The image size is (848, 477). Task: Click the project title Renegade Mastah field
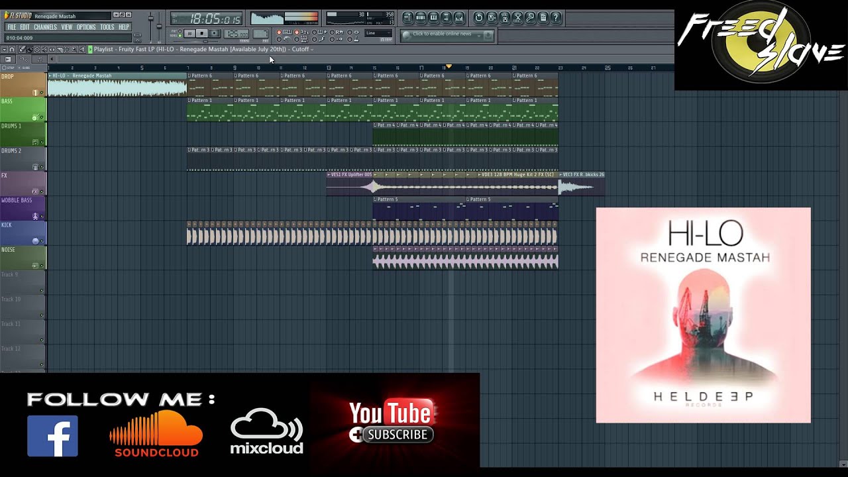click(x=72, y=16)
